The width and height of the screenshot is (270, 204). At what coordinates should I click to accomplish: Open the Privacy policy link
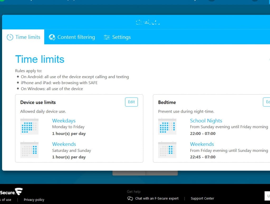34,200
